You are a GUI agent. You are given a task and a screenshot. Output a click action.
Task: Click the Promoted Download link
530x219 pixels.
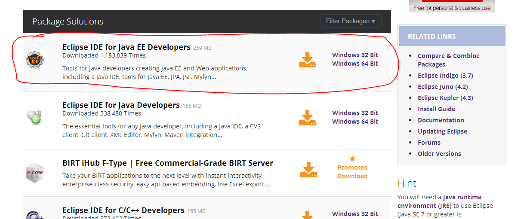tap(353, 172)
